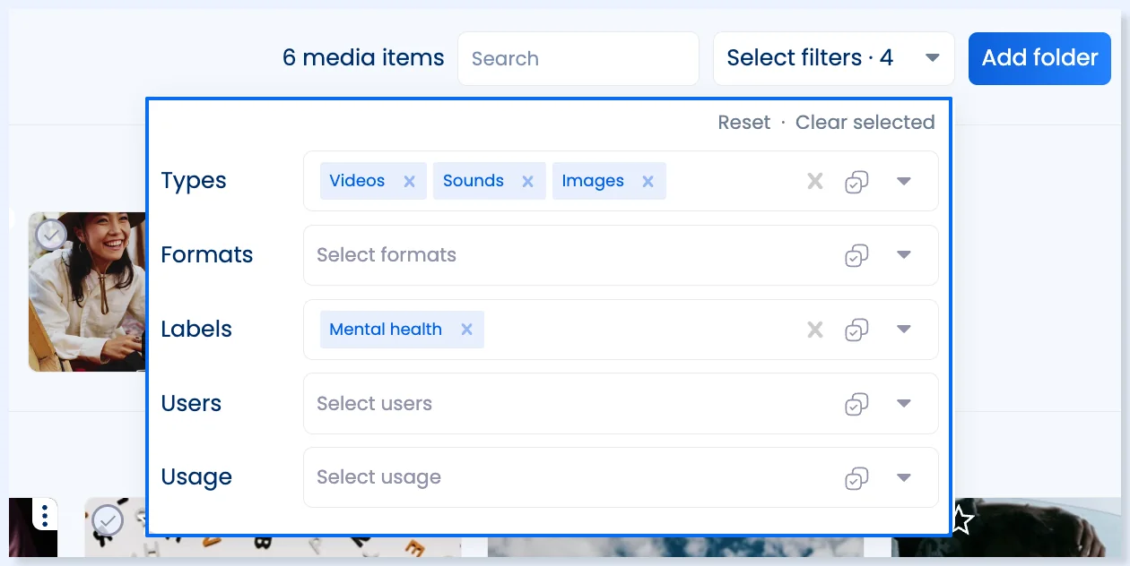Expand the Users dropdown arrow
Viewport: 1130px width, 566px height.
tap(904, 404)
